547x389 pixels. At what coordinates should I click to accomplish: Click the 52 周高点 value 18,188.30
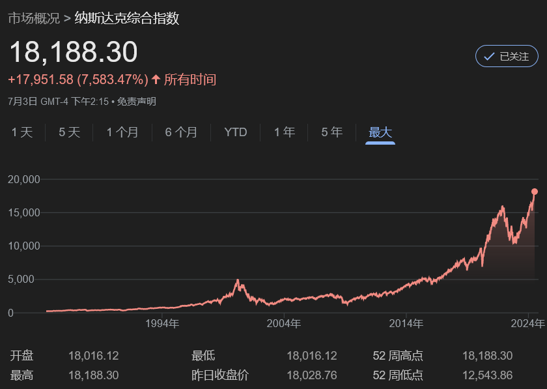(487, 356)
